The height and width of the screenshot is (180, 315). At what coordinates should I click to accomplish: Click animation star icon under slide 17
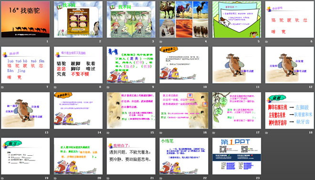coord(213,133)
